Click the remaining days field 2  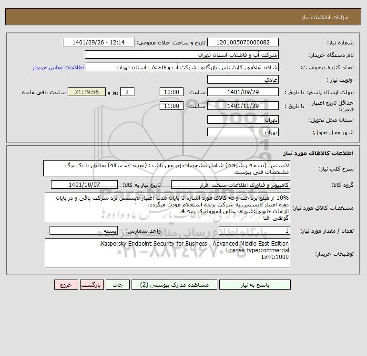[127, 92]
